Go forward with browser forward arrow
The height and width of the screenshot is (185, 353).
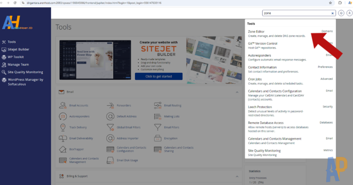pos(8,3)
